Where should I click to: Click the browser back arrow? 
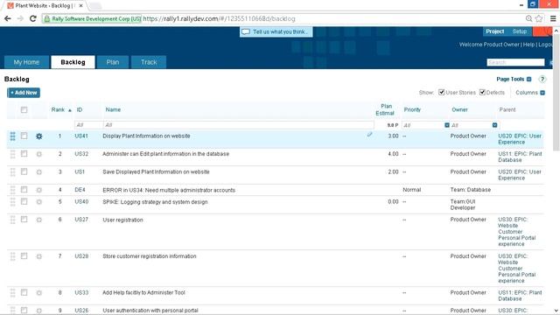click(8, 18)
